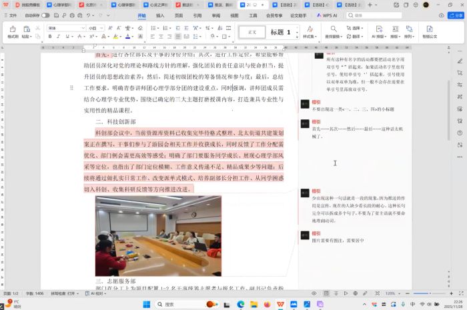Click the Italic formatting icon
This screenshot has width=467, height=310.
pos(59,37)
